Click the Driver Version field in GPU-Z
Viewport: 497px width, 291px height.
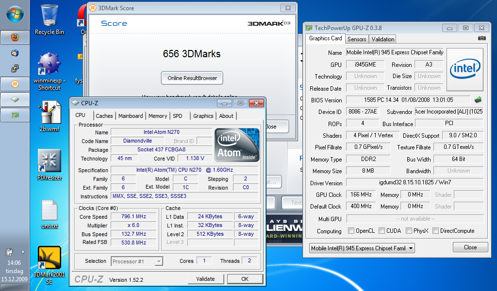tap(414, 182)
